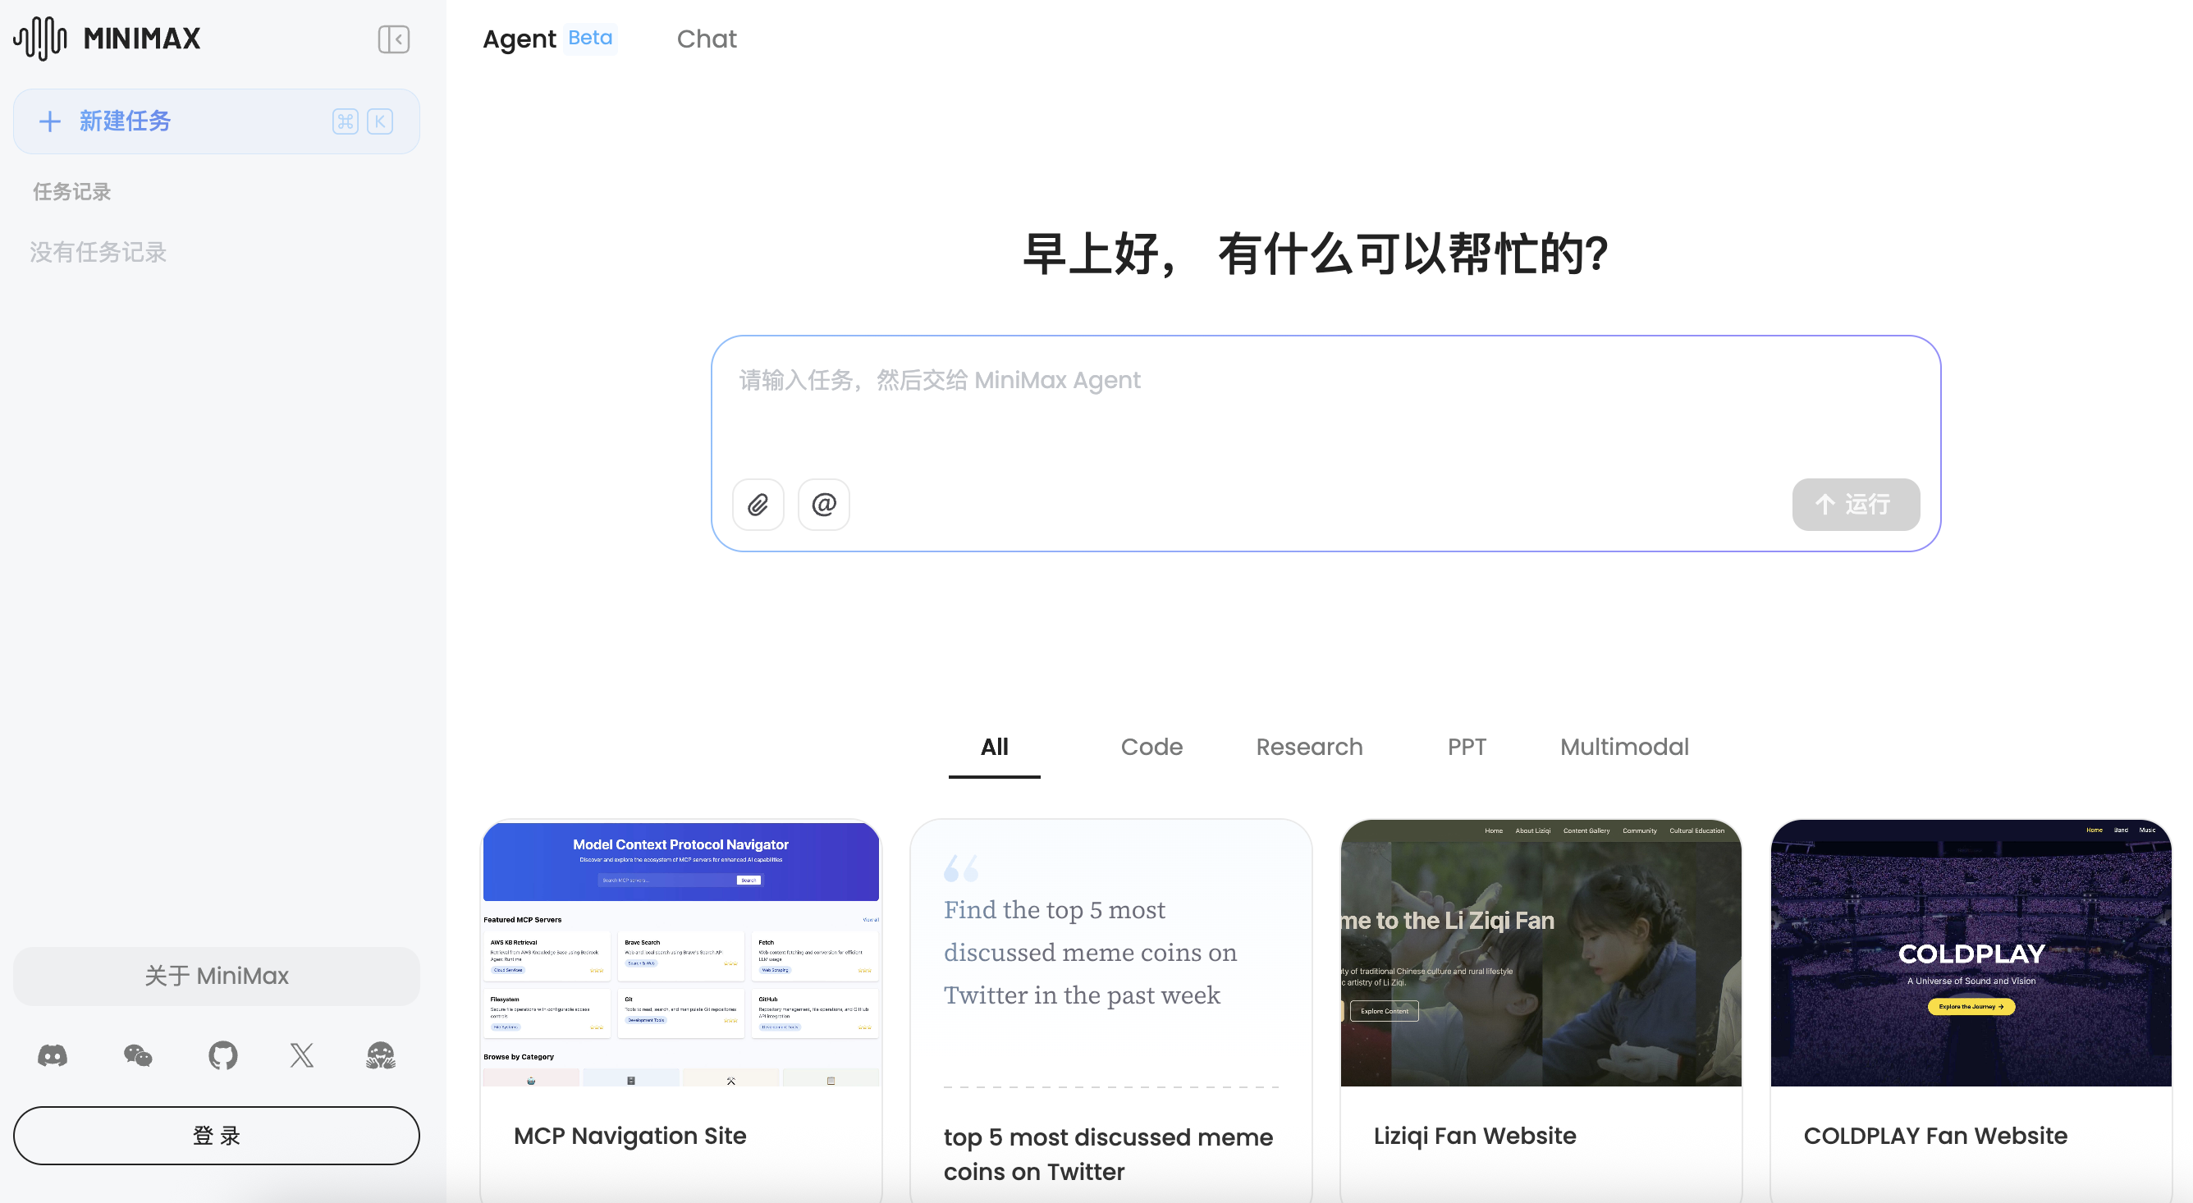The image size is (2193, 1203).
Task: Click the WeChat icon in the sidebar
Action: click(137, 1054)
